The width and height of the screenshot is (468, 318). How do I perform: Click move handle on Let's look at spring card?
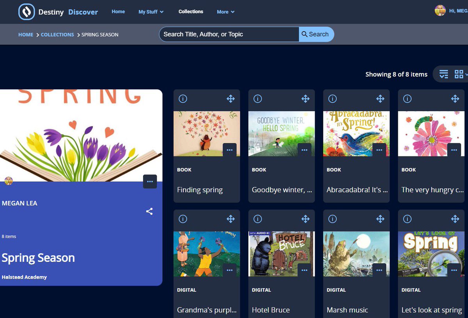click(x=455, y=219)
